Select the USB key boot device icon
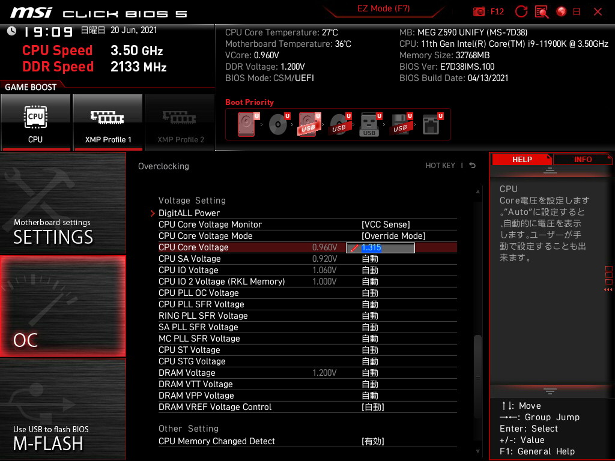This screenshot has width=615, height=461. coord(371,124)
